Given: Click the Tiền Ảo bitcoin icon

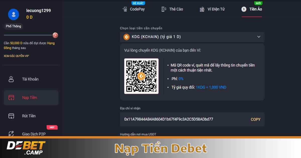Looking at the screenshot, I should click(244, 9).
